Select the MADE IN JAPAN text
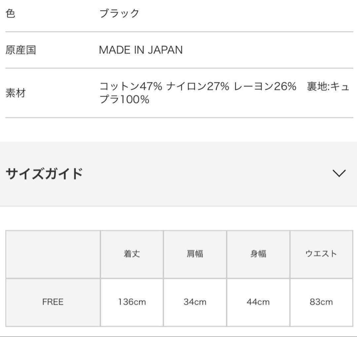The height and width of the screenshot is (337, 357). point(141,50)
